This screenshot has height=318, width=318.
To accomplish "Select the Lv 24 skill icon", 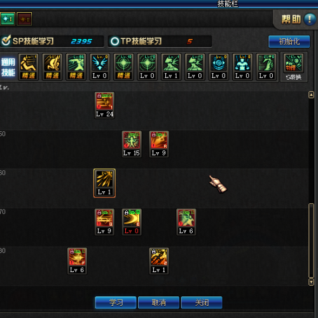I will point(104,105).
